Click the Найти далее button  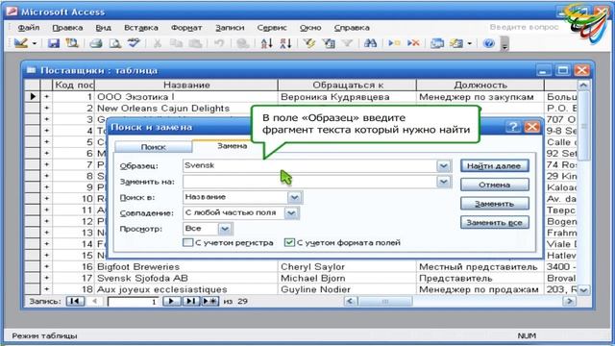point(494,166)
